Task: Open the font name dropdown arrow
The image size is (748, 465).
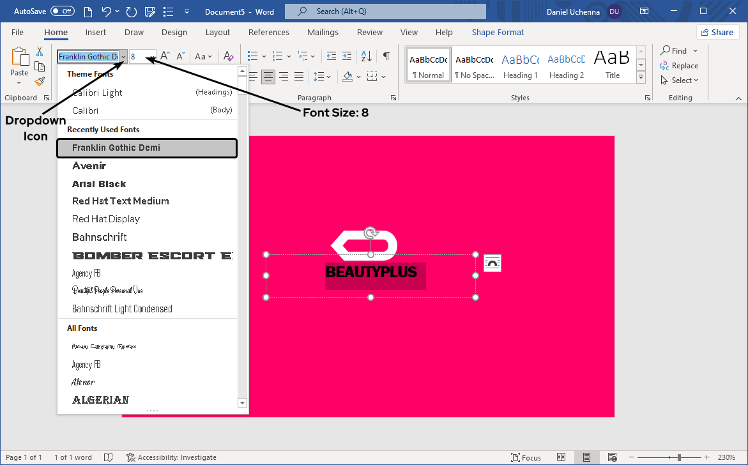Action: pyautogui.click(x=123, y=57)
